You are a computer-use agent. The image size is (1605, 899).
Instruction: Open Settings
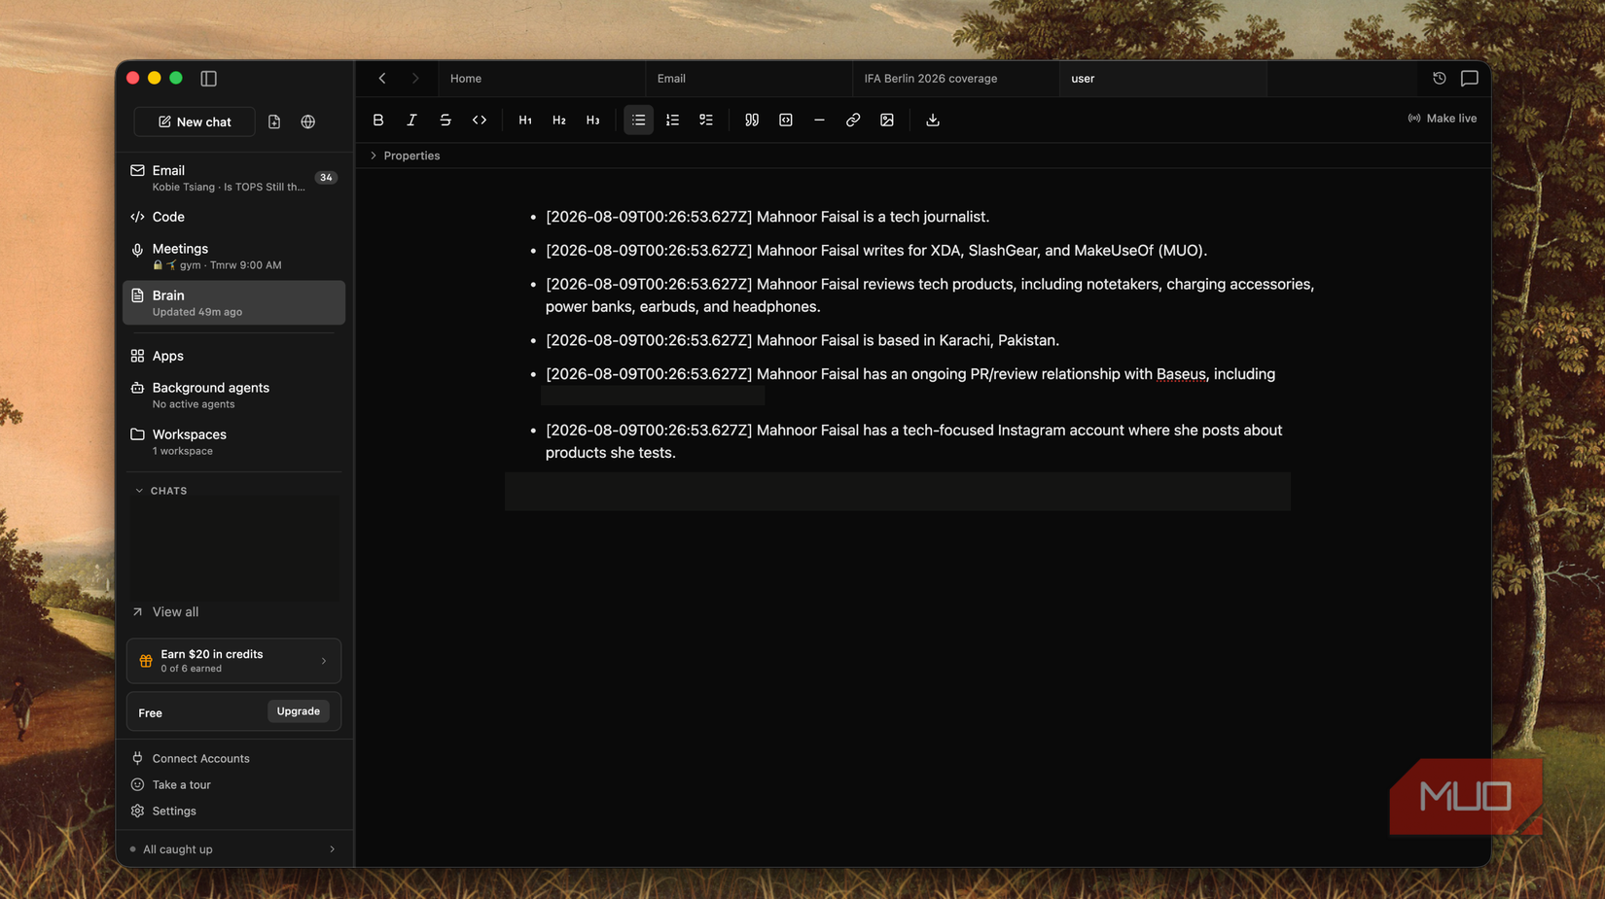click(164, 811)
